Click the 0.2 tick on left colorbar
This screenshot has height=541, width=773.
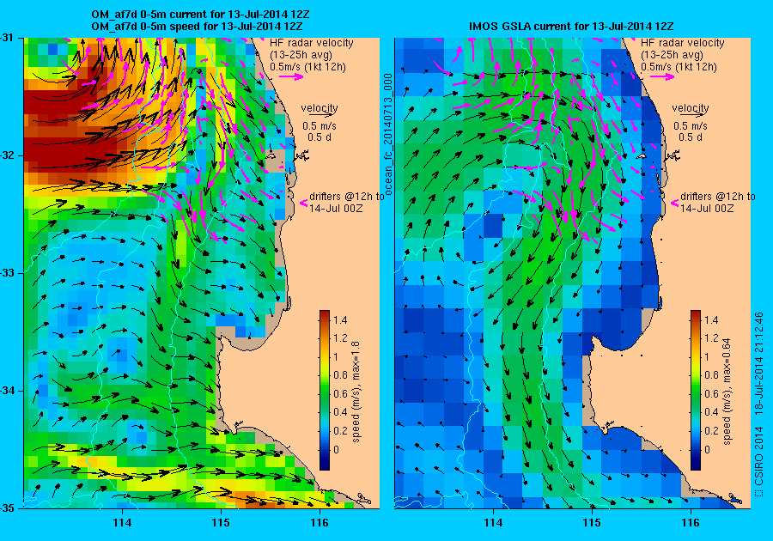(340, 430)
